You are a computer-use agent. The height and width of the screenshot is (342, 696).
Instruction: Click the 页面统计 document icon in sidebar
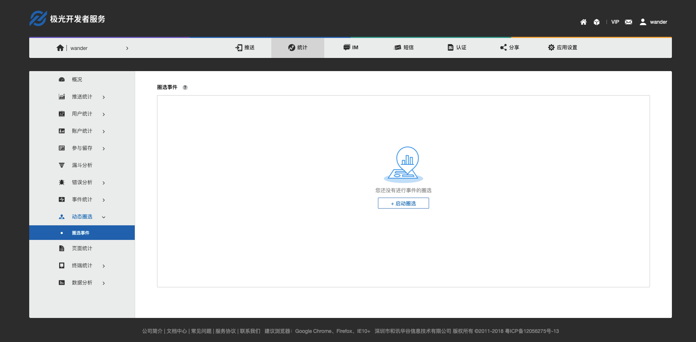tap(62, 249)
